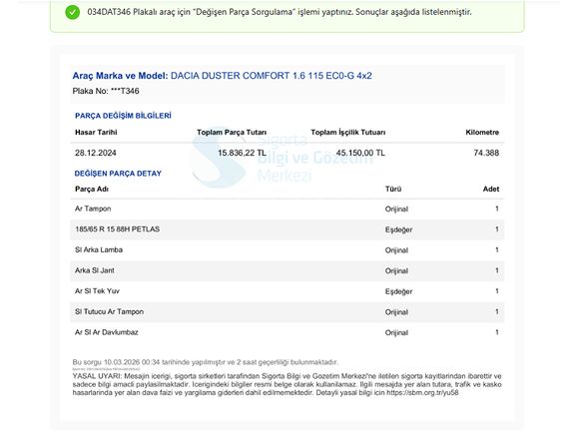Click Eşdeğer type for Ar Sl Tek Yuv

click(398, 292)
